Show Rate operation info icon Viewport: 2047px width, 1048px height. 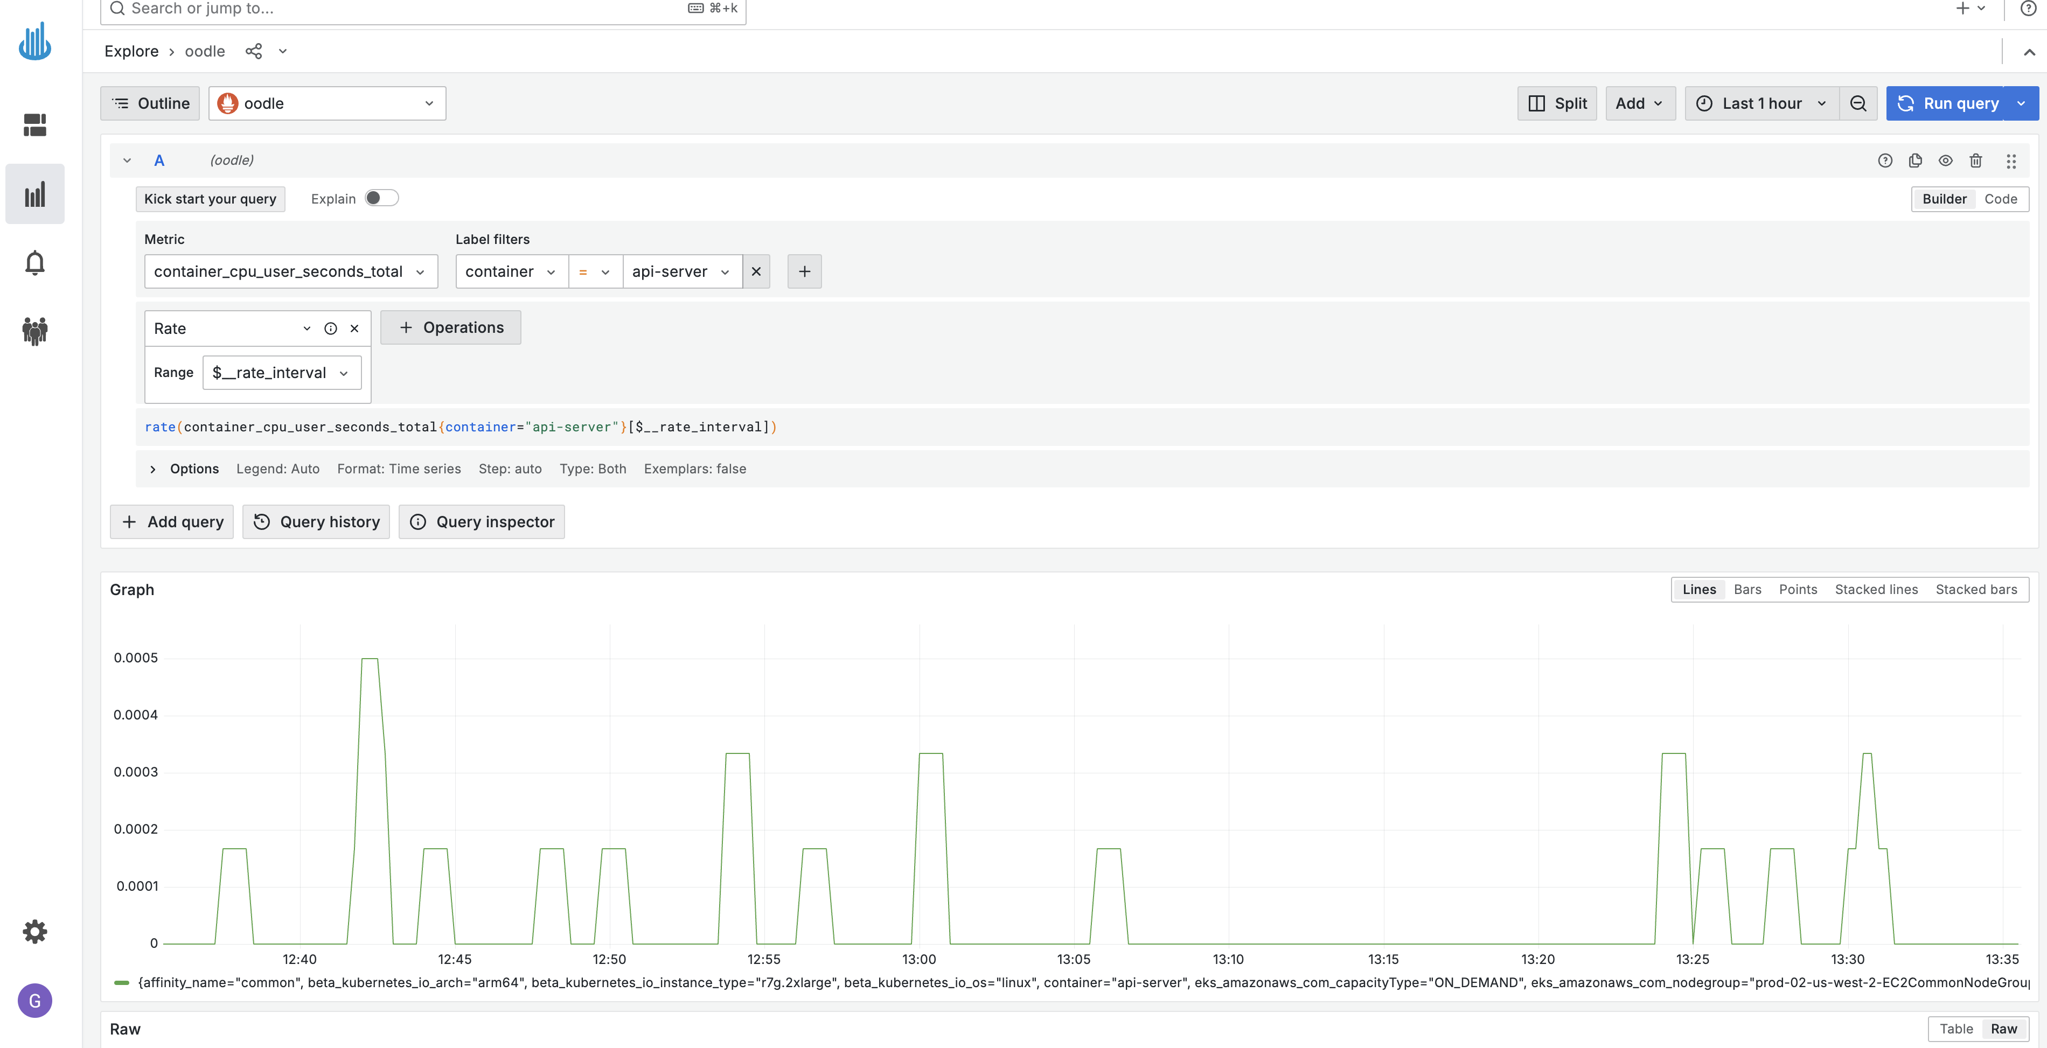[x=331, y=329]
